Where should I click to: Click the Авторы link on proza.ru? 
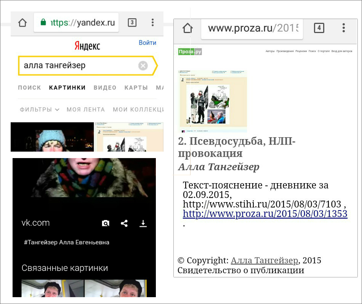(x=270, y=51)
